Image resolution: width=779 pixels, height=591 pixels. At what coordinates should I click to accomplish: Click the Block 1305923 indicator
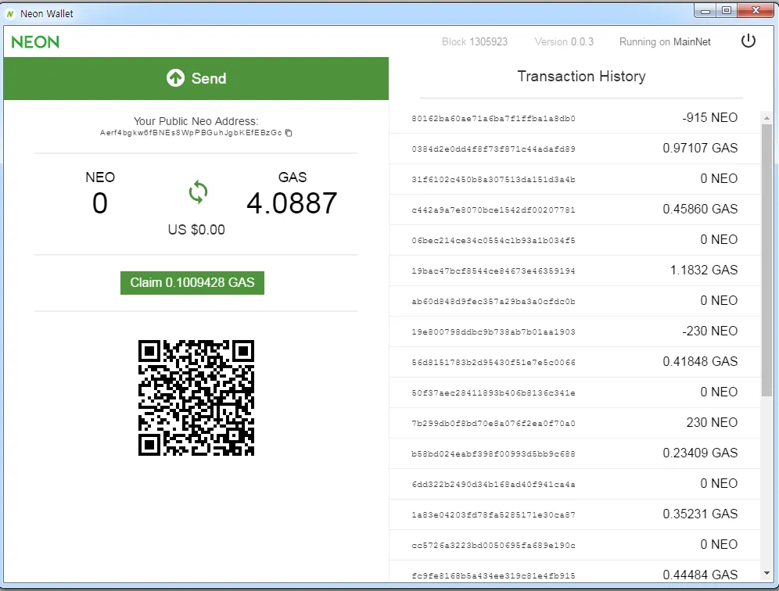point(475,41)
